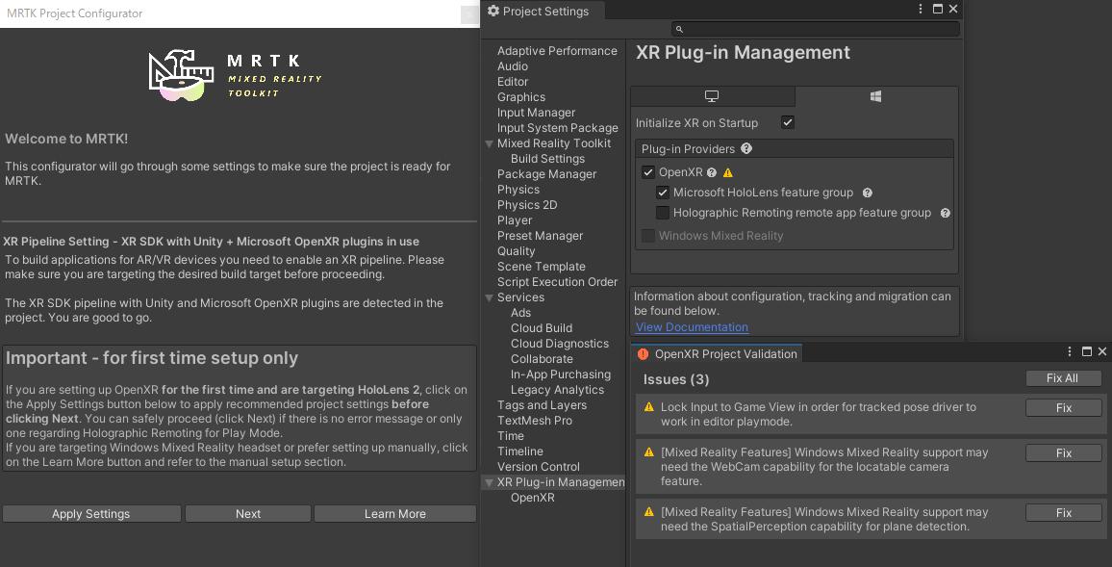Click the Apply Settings button

click(91, 514)
